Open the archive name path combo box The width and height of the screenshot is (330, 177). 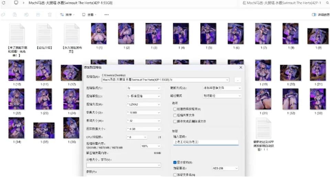pos(165,80)
